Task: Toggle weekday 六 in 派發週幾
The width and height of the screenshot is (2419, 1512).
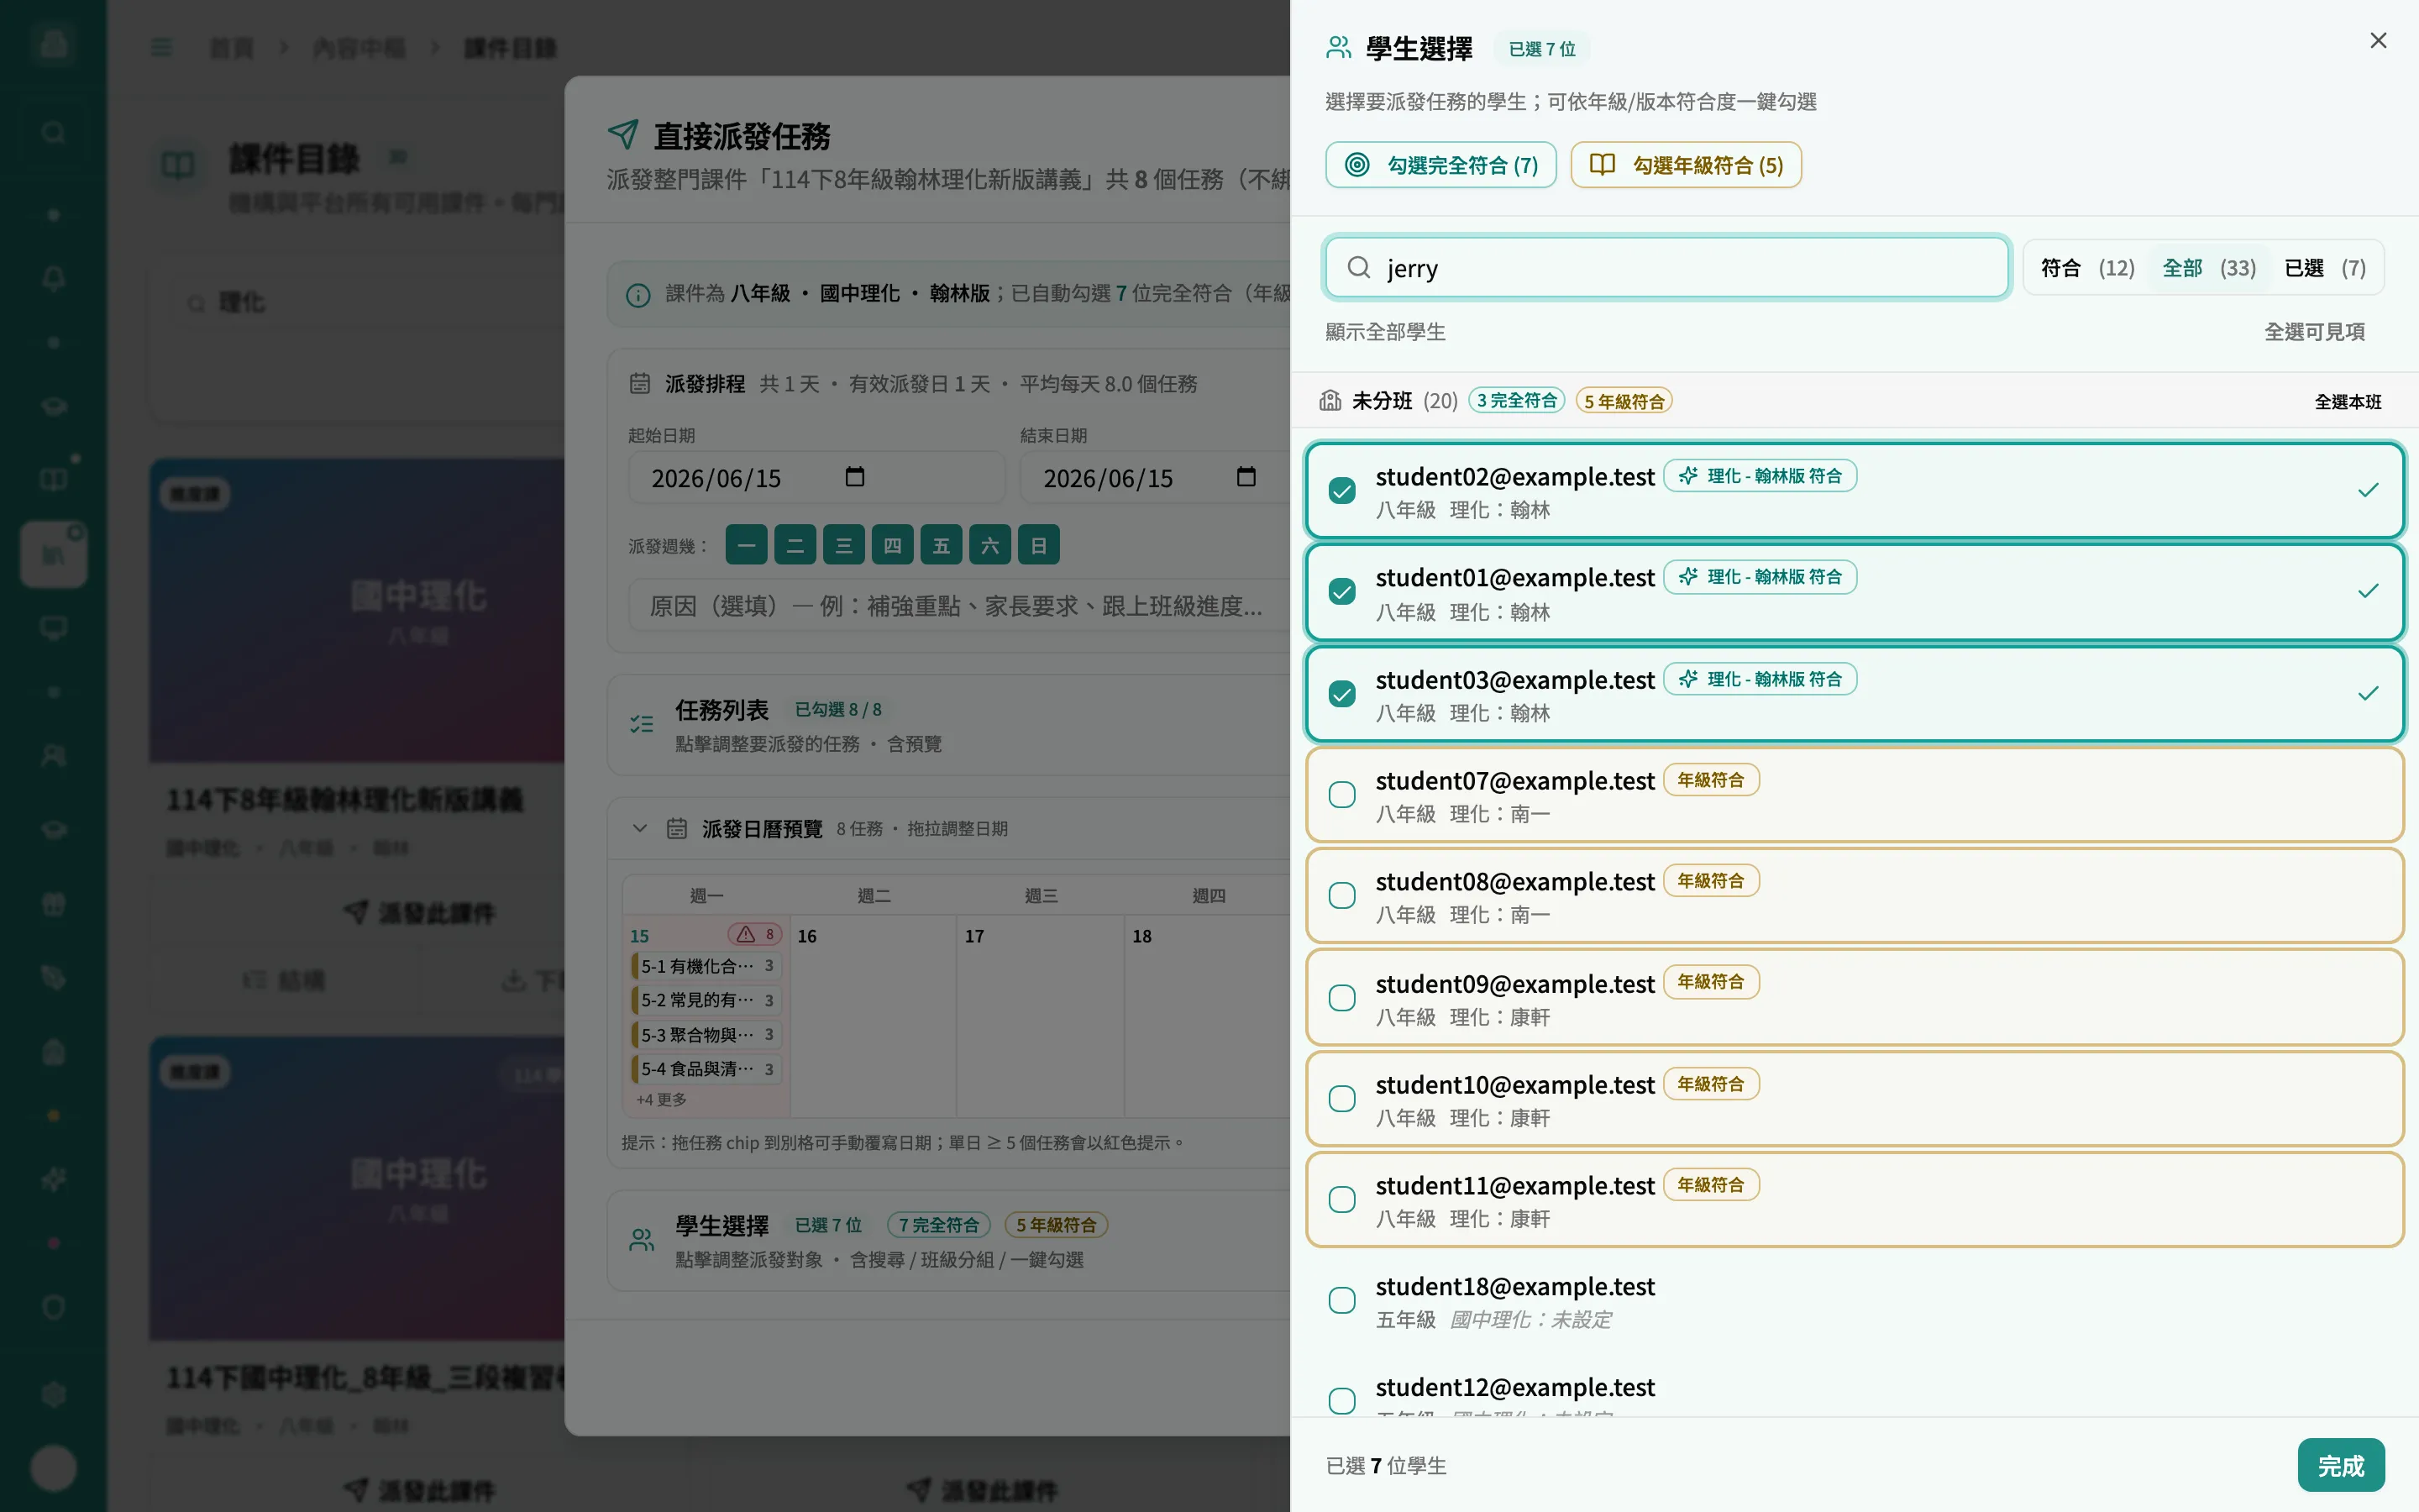Action: [x=989, y=546]
